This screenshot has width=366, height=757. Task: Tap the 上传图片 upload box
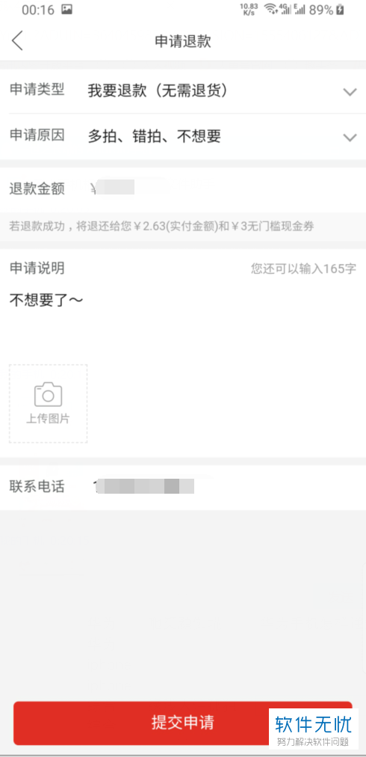point(49,404)
